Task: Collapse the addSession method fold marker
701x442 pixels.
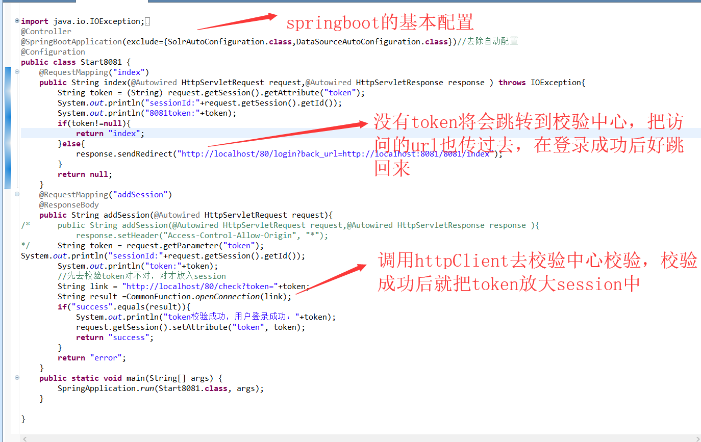Action: pos(17,194)
